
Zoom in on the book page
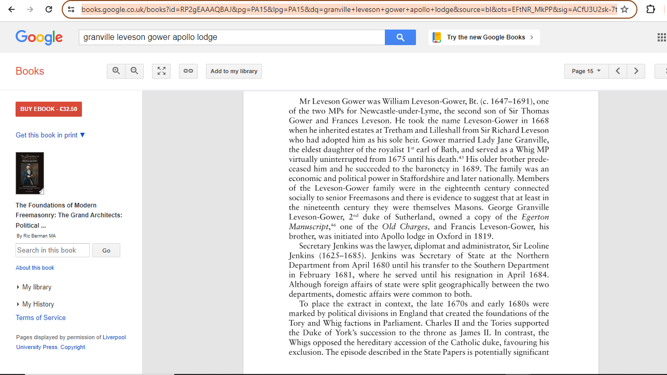click(116, 71)
